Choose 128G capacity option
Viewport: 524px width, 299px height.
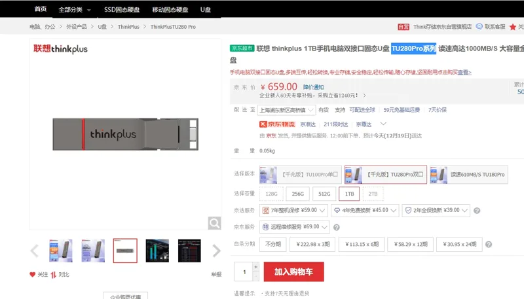pyautogui.click(x=271, y=194)
